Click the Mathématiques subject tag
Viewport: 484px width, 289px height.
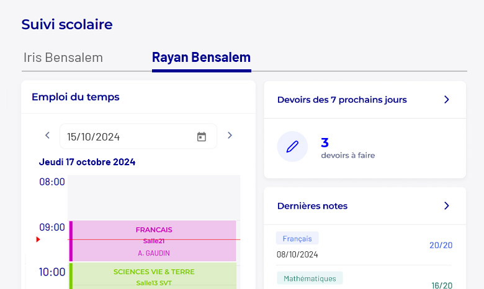[310, 278]
